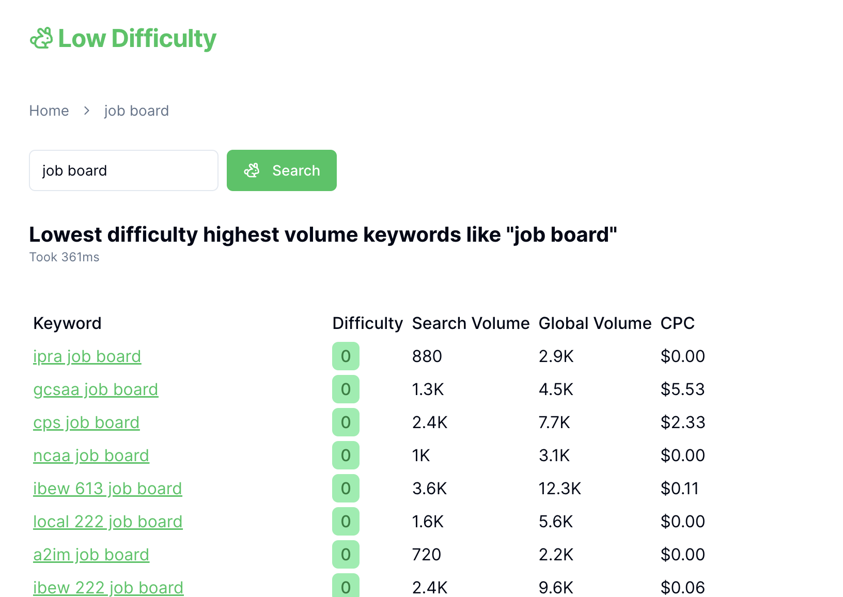
Task: Click the Search Volume column header
Action: 471,323
